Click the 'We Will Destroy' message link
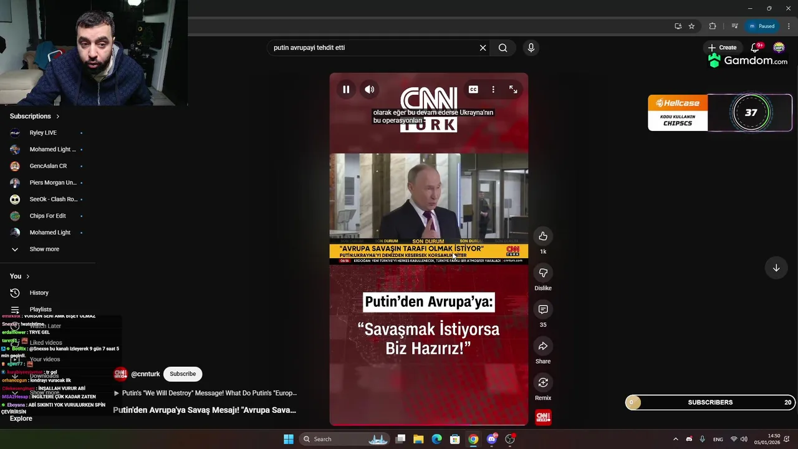 [209, 393]
